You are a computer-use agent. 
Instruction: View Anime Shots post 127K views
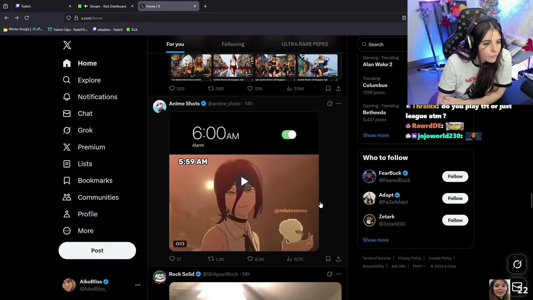point(295,259)
